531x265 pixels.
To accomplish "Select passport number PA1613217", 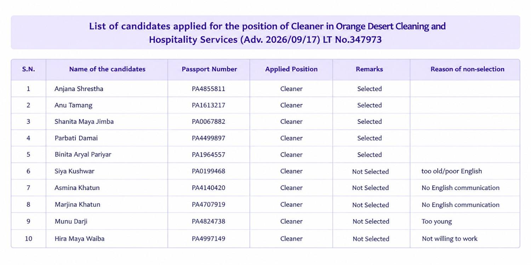I will pyautogui.click(x=209, y=105).
